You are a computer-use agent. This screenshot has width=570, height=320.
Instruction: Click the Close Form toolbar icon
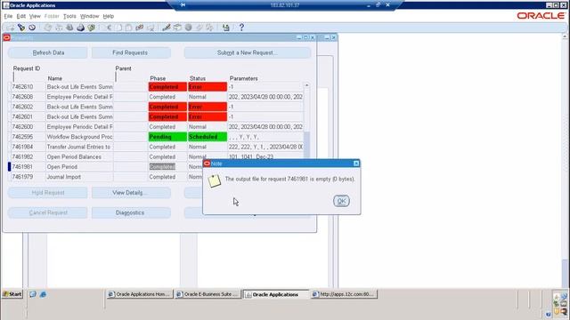[91, 28]
